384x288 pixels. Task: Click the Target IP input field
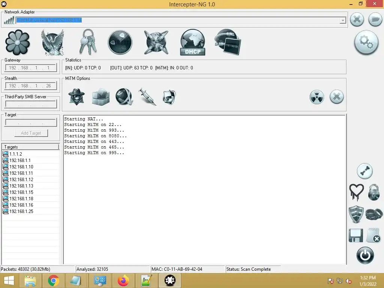(31, 122)
